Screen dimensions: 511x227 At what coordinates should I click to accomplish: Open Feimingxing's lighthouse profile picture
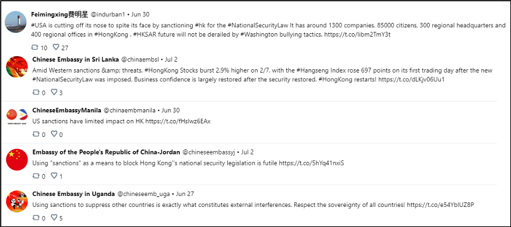16,22
